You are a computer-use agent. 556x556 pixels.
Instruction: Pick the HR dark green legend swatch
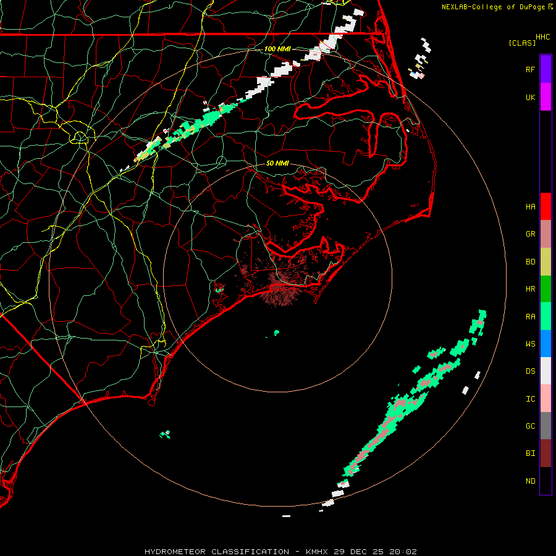[545, 289]
